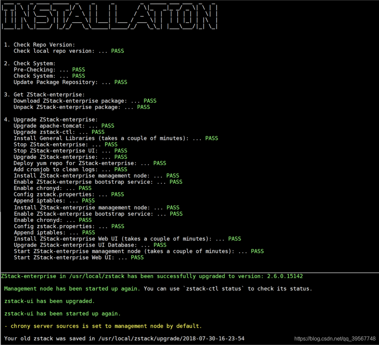This screenshot has width=379, height=345.
Task: Click 'Stop ZStack-enterprise UI' line
Action: click(x=70, y=151)
